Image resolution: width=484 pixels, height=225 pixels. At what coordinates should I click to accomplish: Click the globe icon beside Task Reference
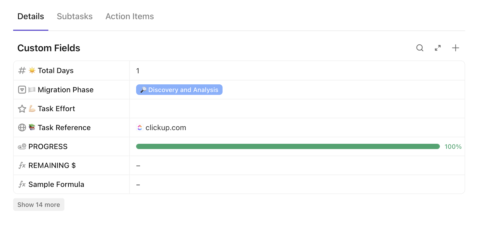coord(22,128)
